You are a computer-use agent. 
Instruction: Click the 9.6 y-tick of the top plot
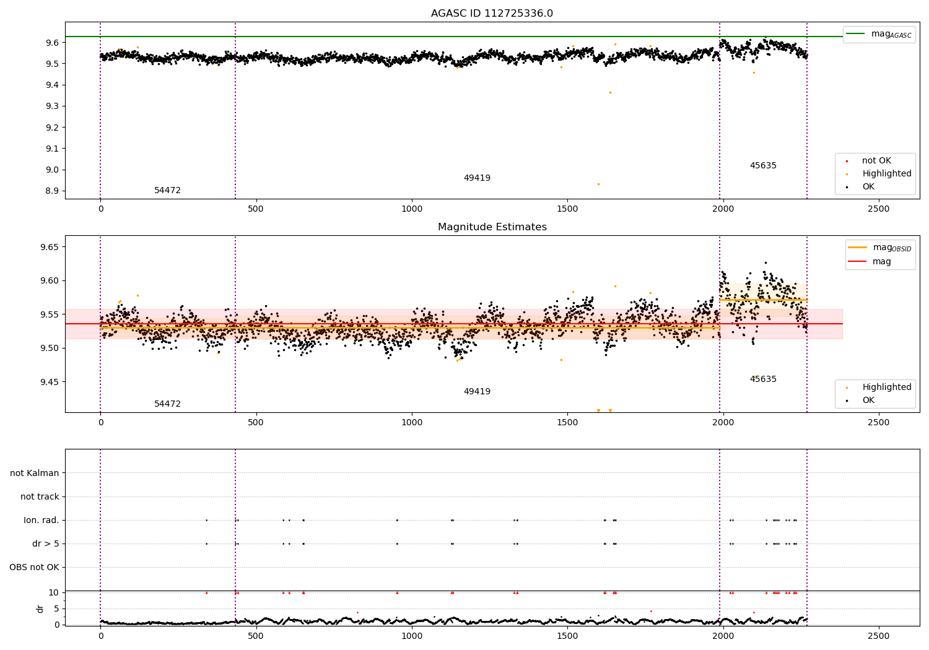(53, 43)
